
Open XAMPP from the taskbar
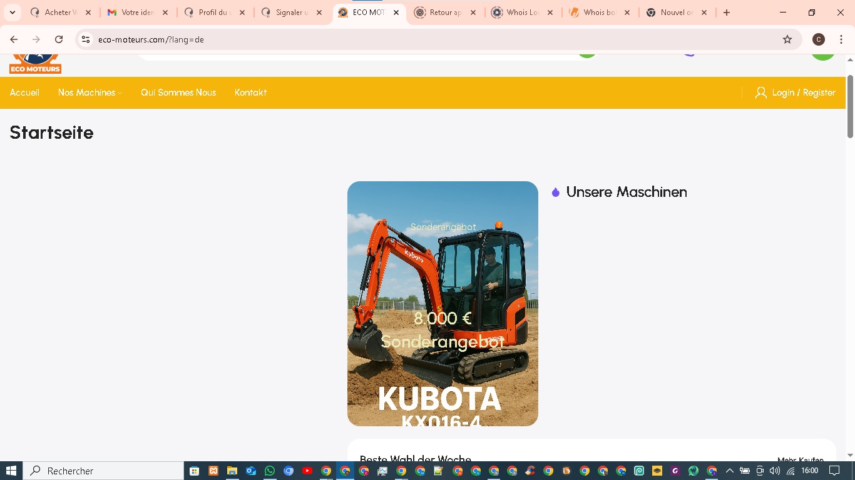tap(213, 471)
